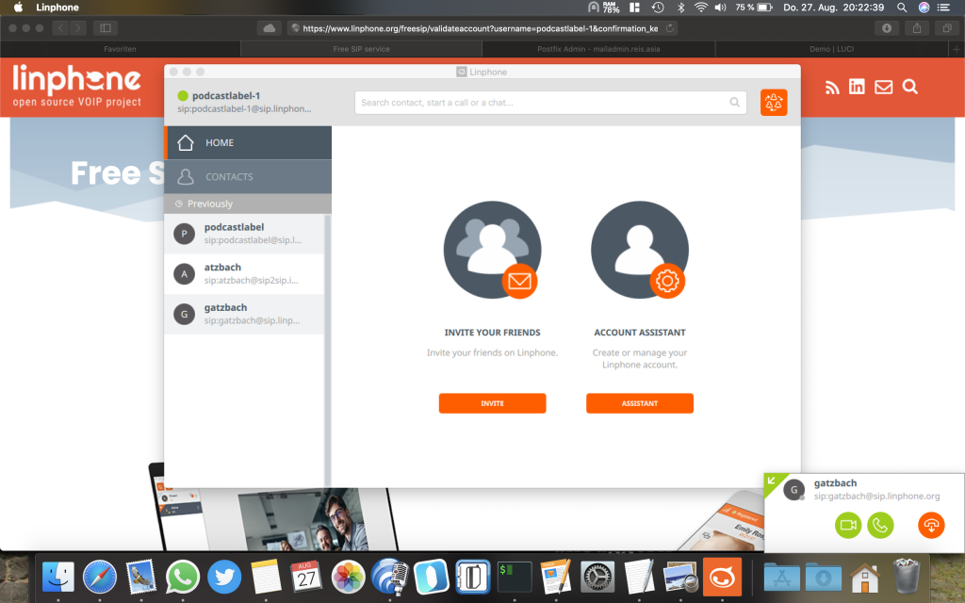Viewport: 965px width, 603px height.
Task: Click the podcastlabel-1 account status indicator
Action: [x=183, y=96]
